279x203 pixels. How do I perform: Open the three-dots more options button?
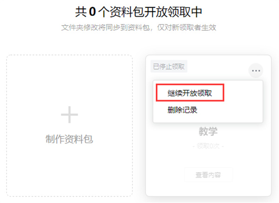[256, 71]
